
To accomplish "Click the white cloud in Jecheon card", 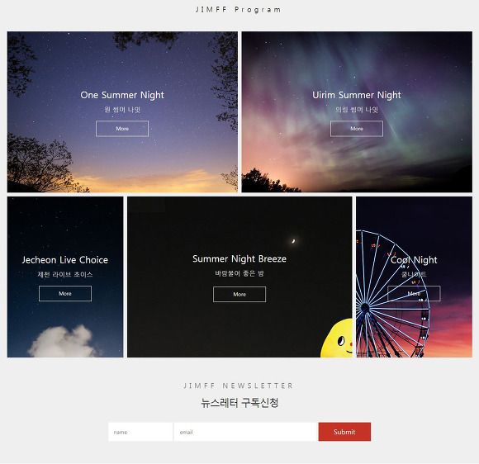I will point(64,342).
